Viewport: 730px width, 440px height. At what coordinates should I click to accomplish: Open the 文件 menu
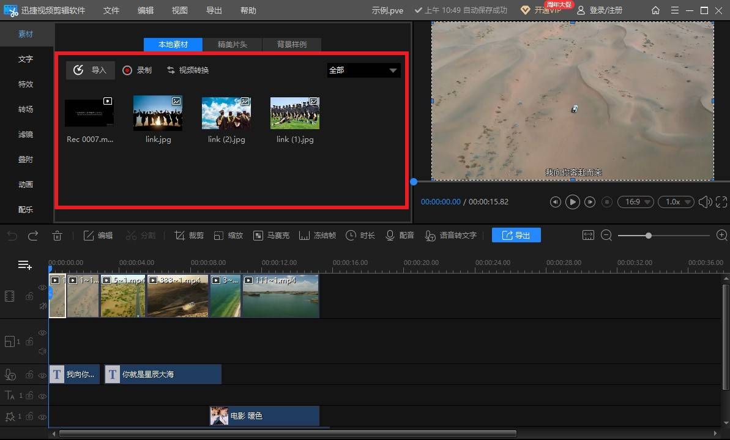(111, 10)
